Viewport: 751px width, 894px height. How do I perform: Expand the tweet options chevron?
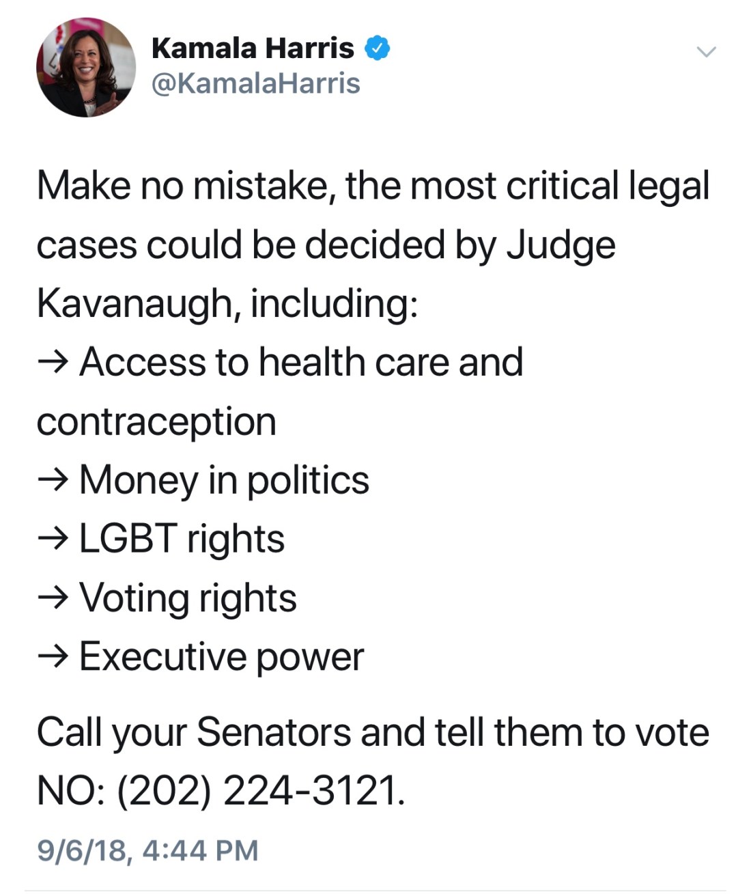(x=706, y=52)
